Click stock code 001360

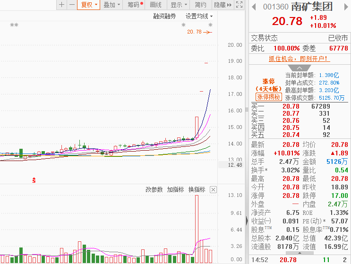click(275, 7)
